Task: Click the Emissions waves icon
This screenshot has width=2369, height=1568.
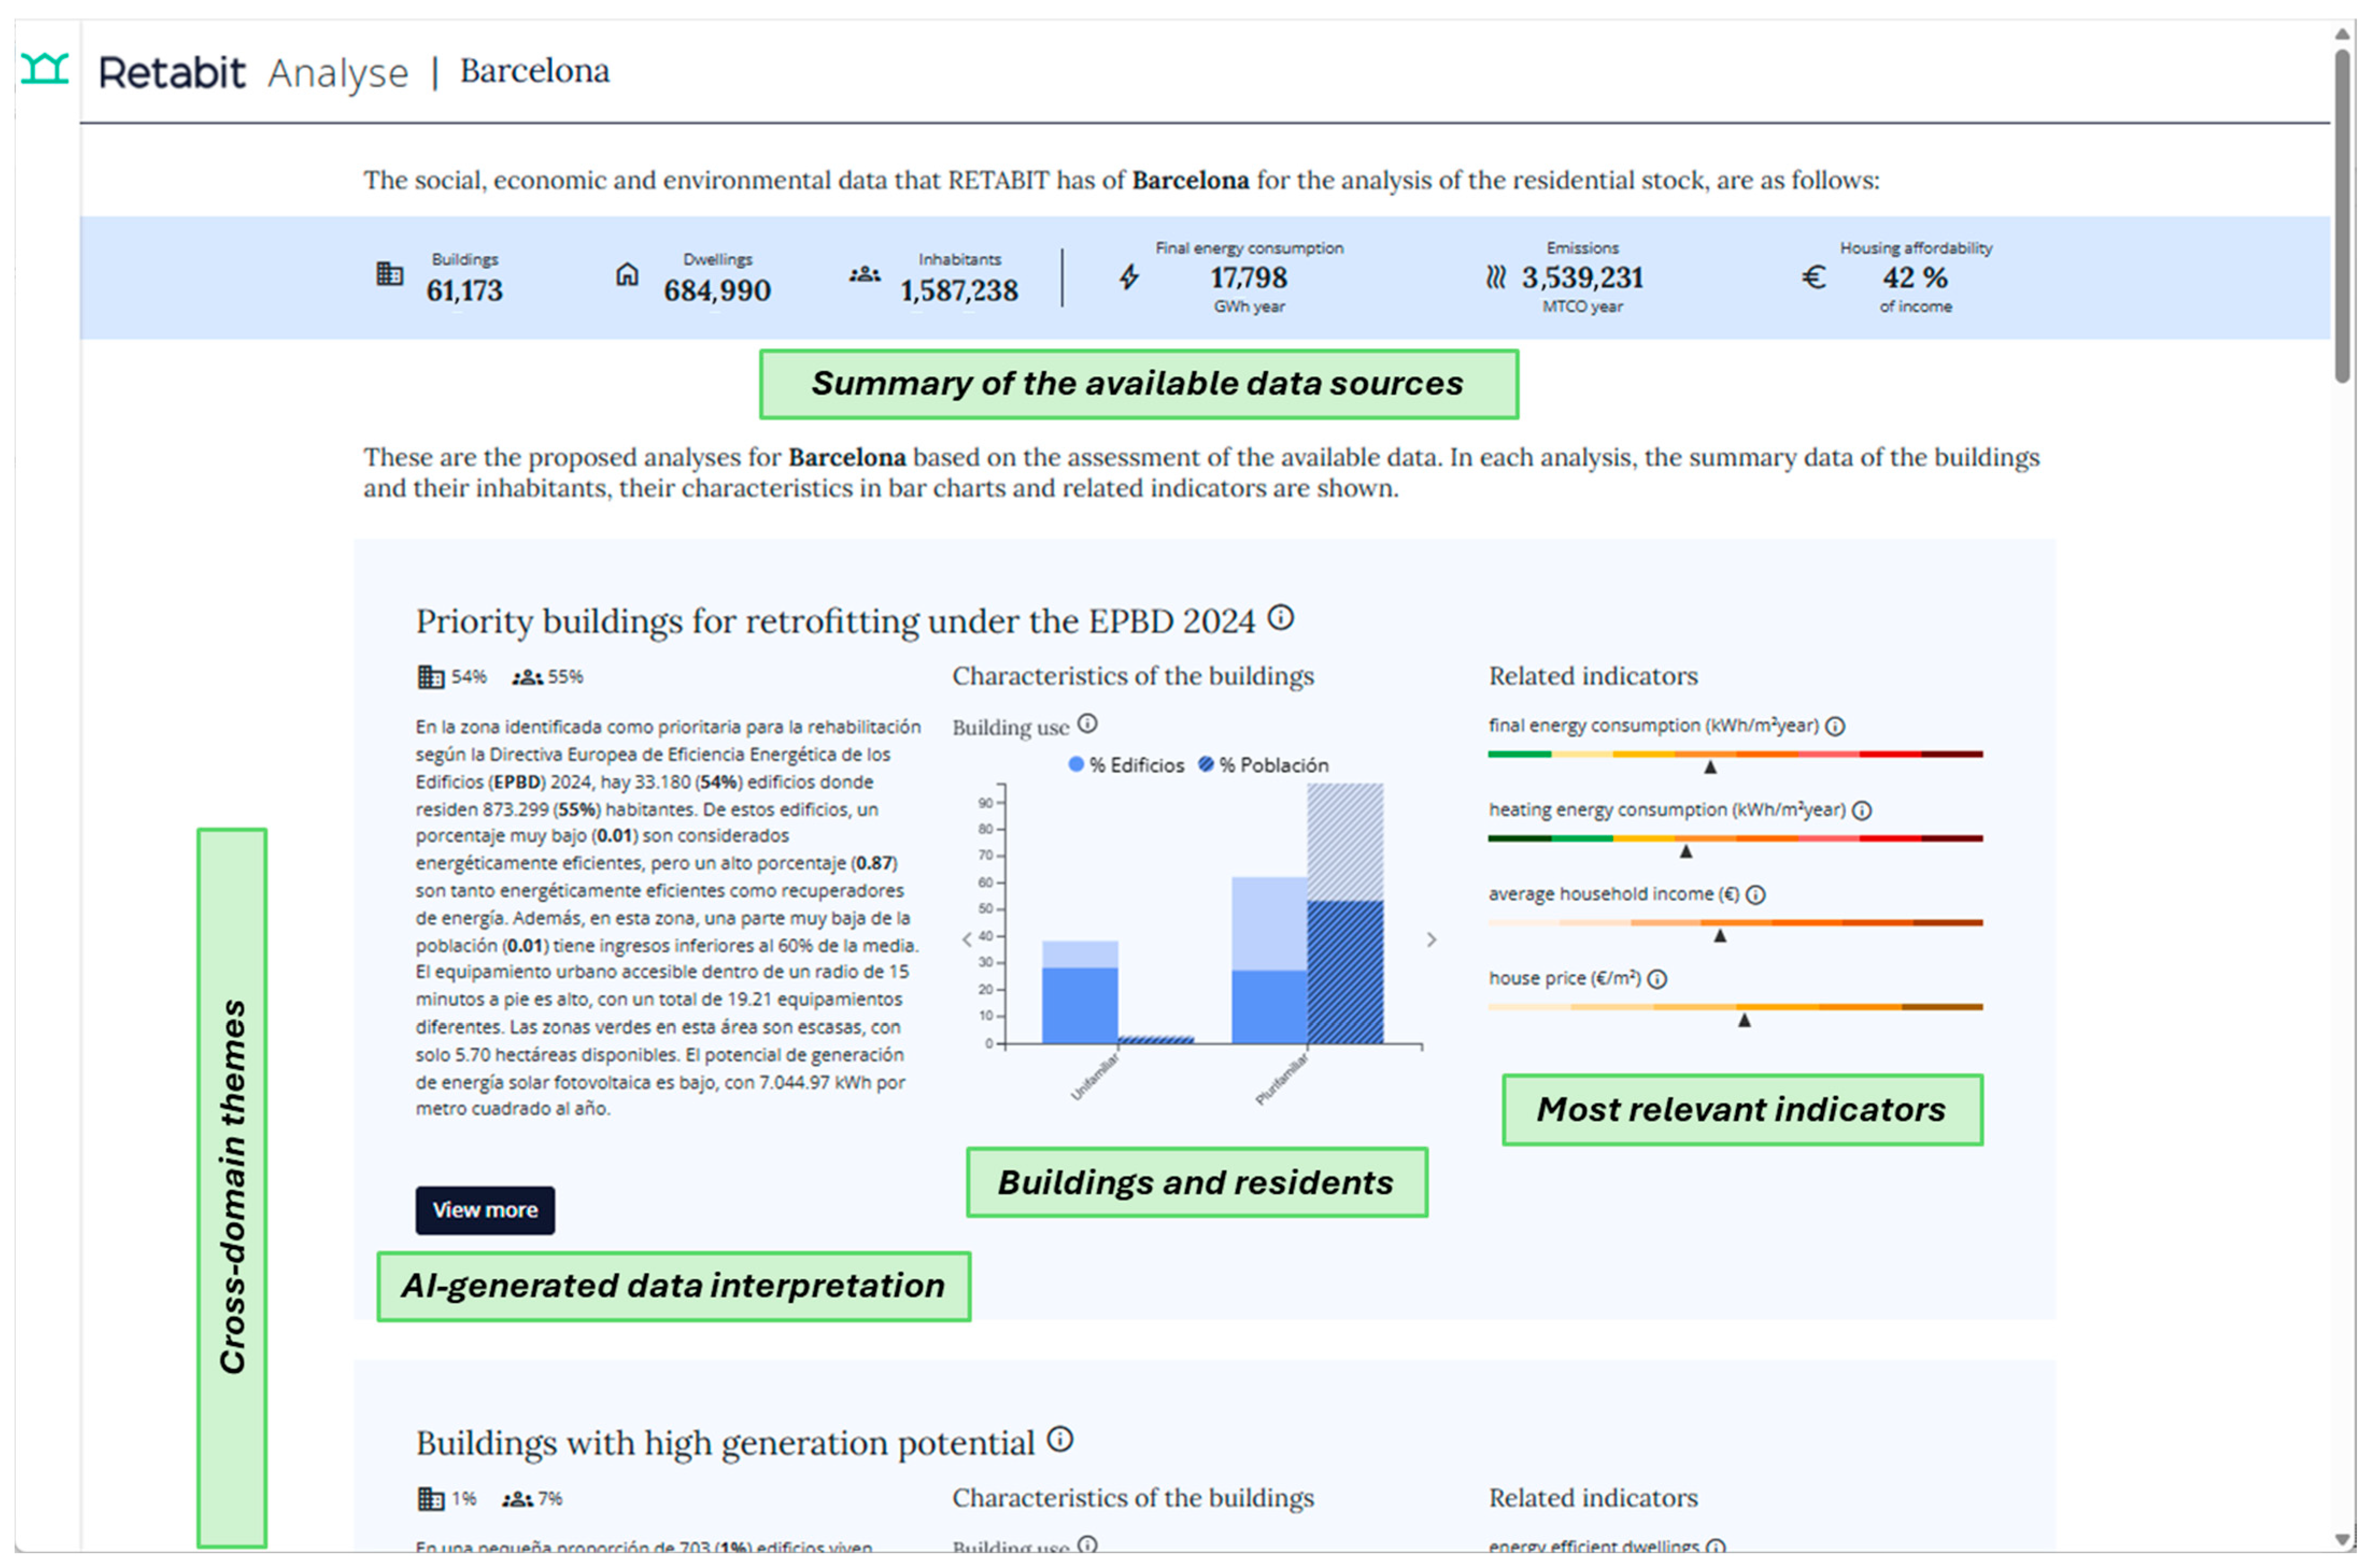Action: click(1495, 277)
